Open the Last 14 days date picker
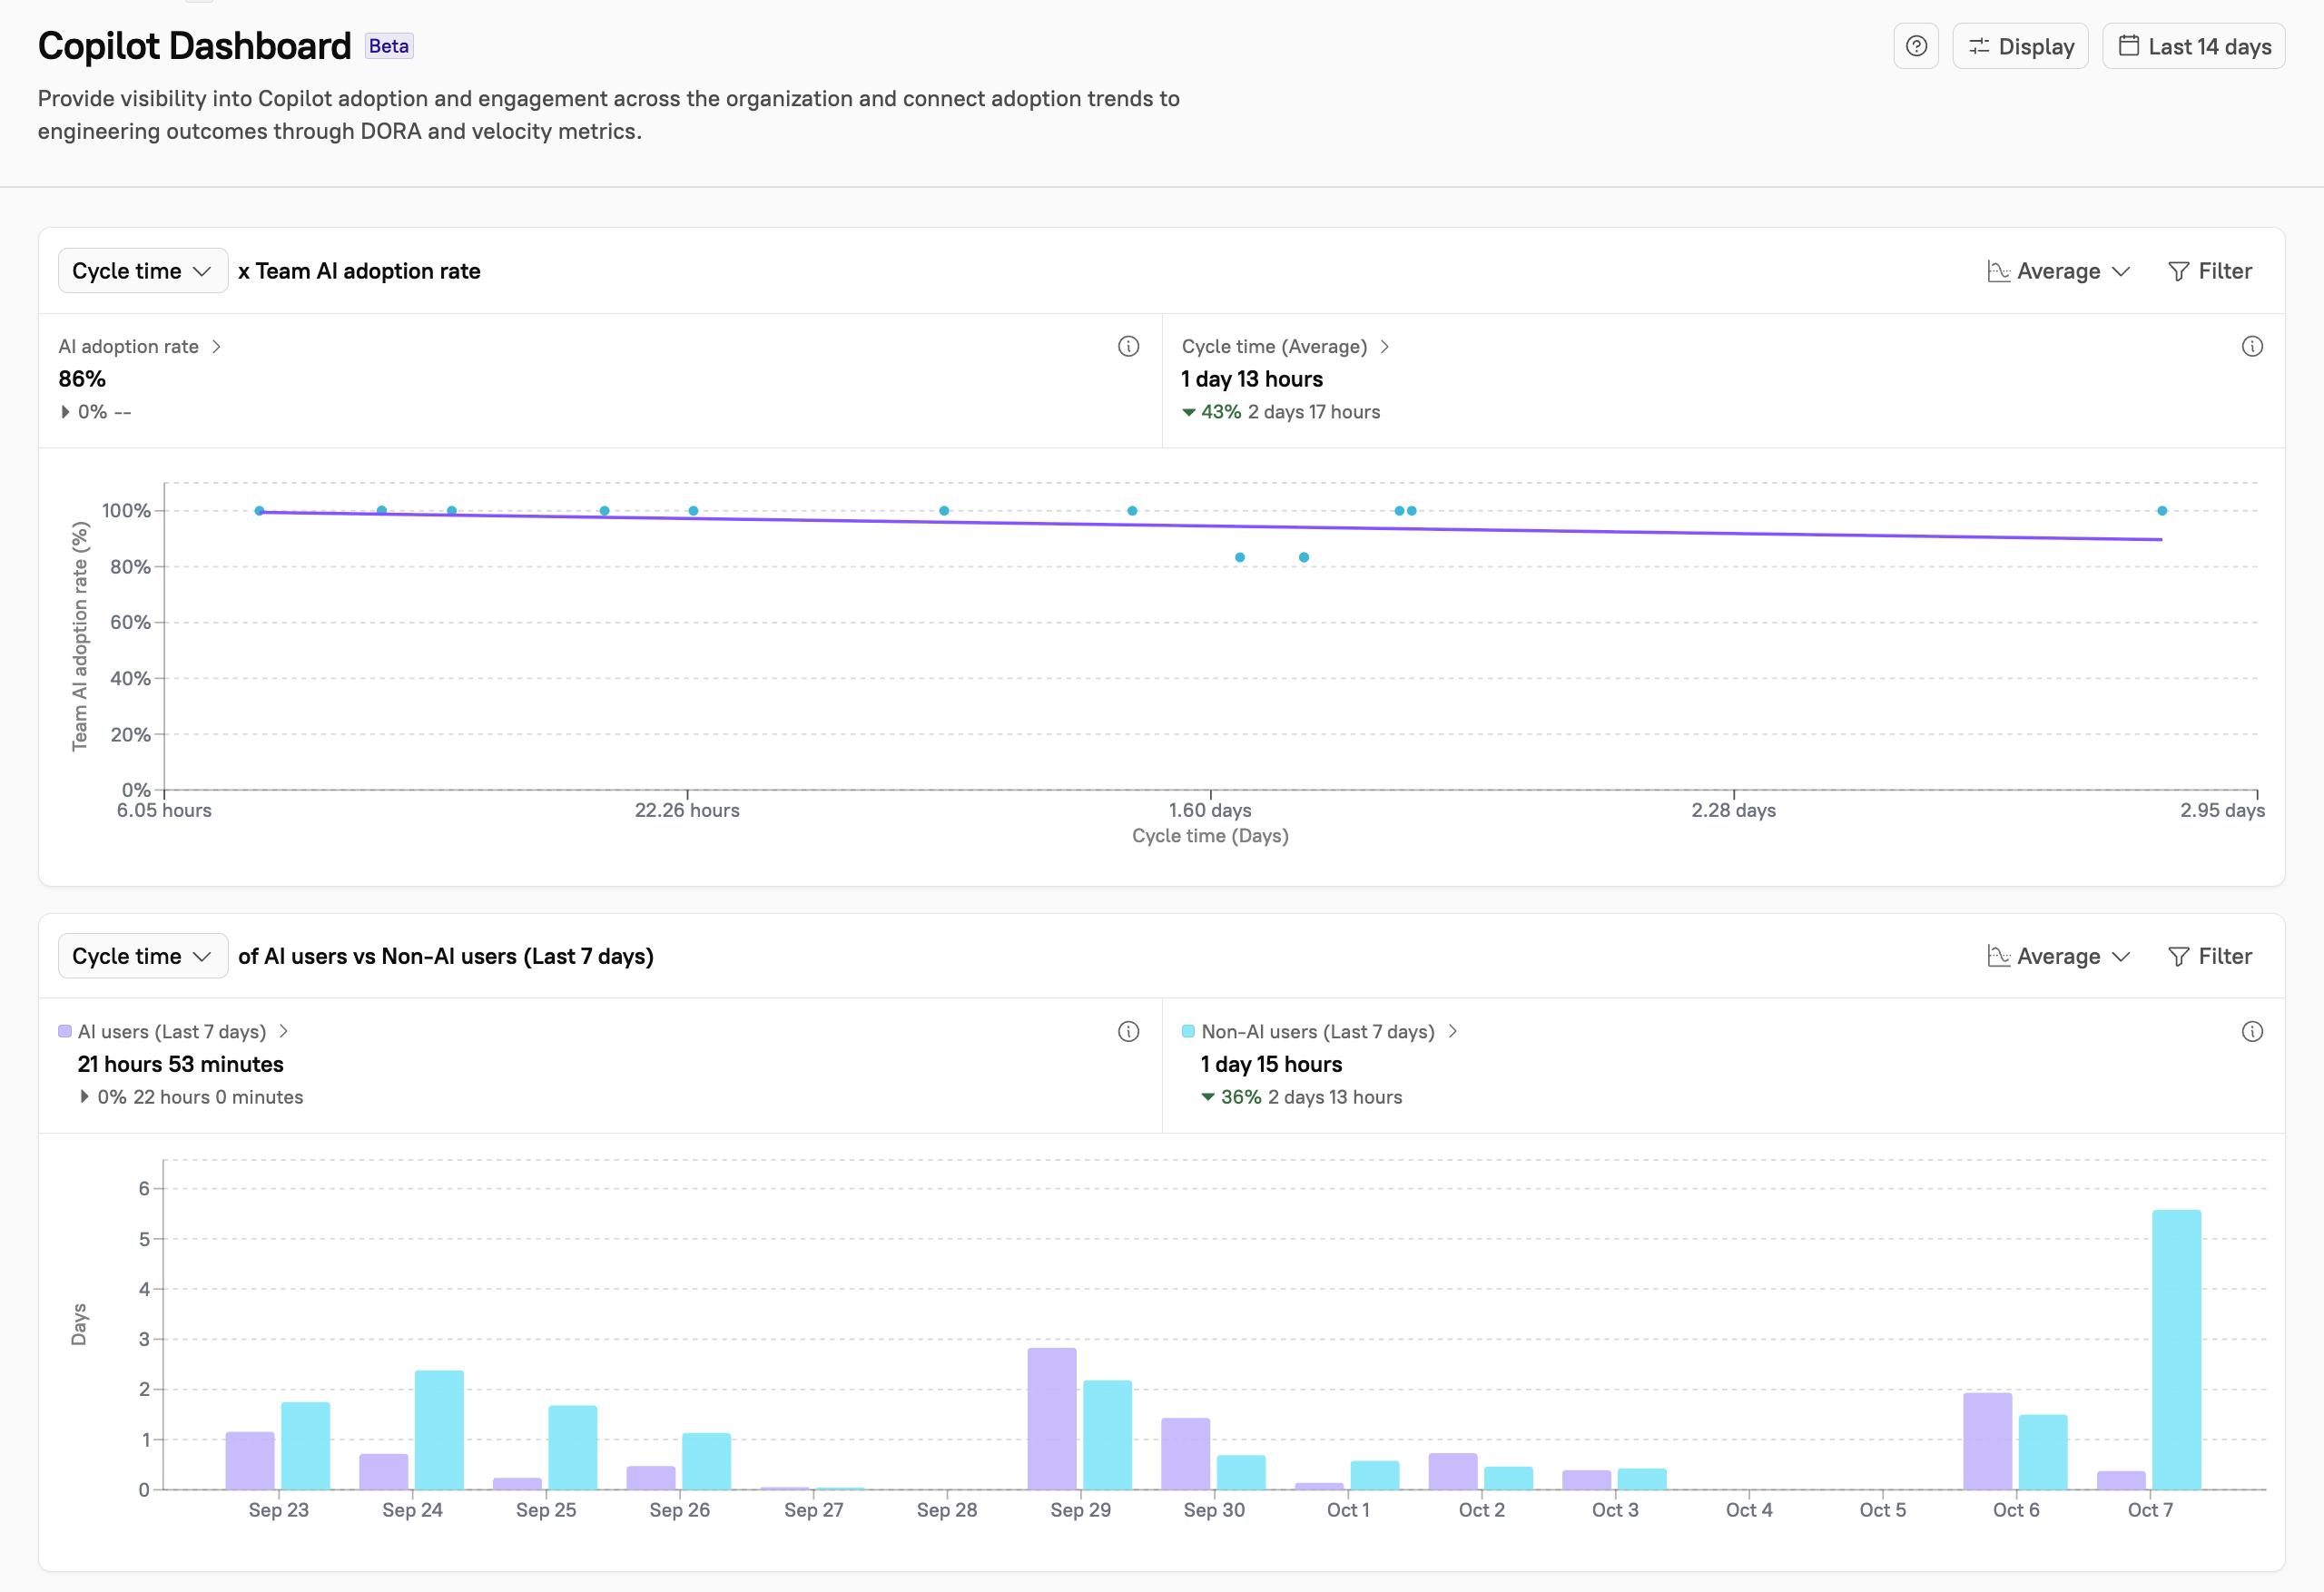Image resolution: width=2324 pixels, height=1592 pixels. click(2193, 46)
